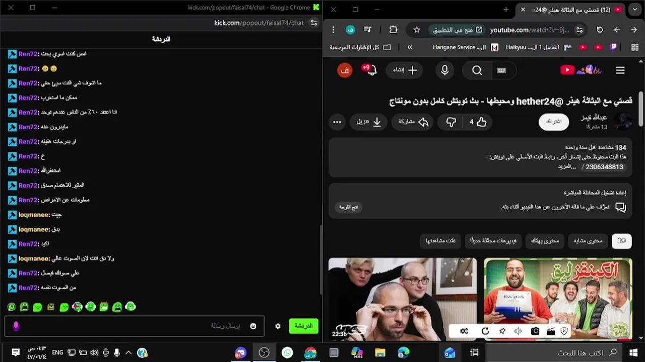
Task: Click the clapperboard record icon in floating toolbar
Action: [x=551, y=331]
